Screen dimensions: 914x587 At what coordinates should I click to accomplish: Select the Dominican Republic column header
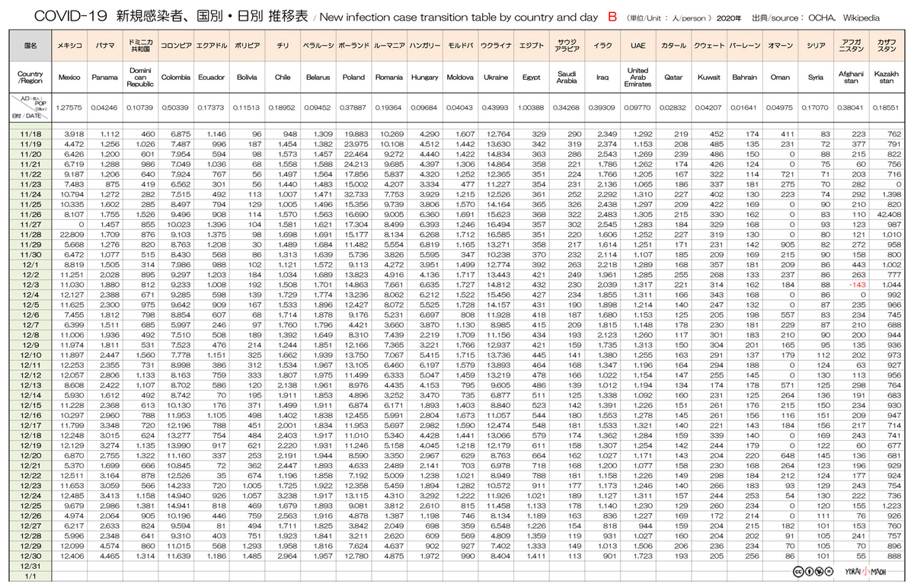point(139,76)
